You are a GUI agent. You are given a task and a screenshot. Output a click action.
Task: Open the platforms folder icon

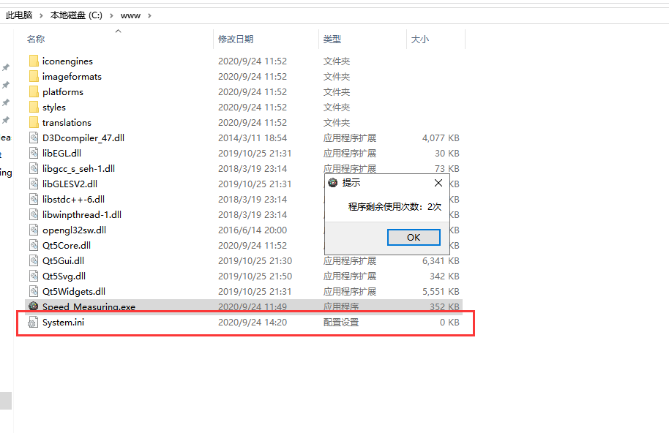point(34,91)
